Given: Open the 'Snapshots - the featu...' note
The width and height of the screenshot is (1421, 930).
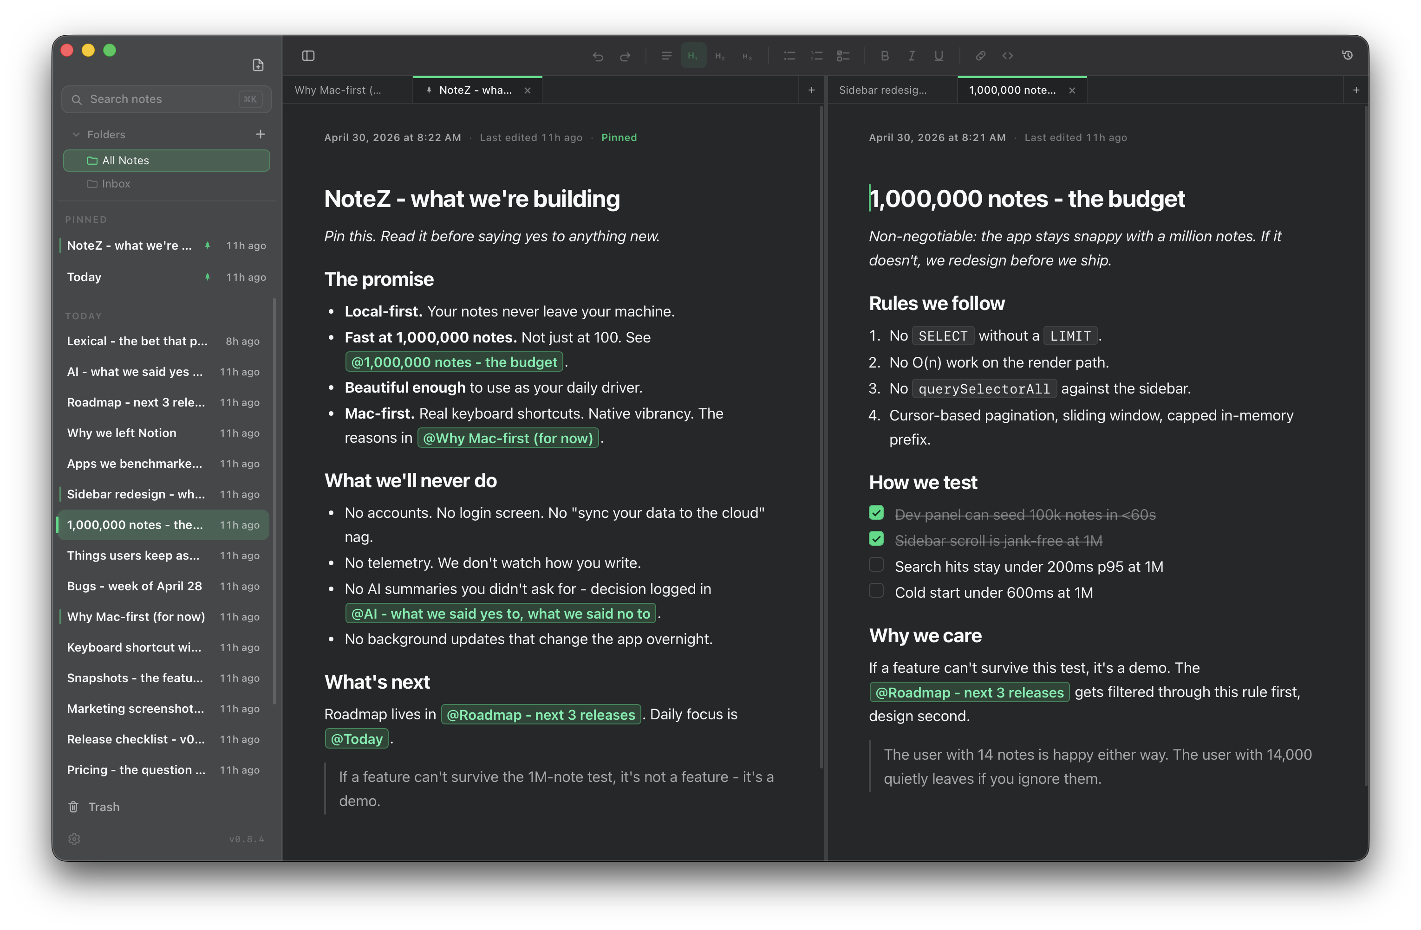Looking at the screenshot, I should [163, 678].
